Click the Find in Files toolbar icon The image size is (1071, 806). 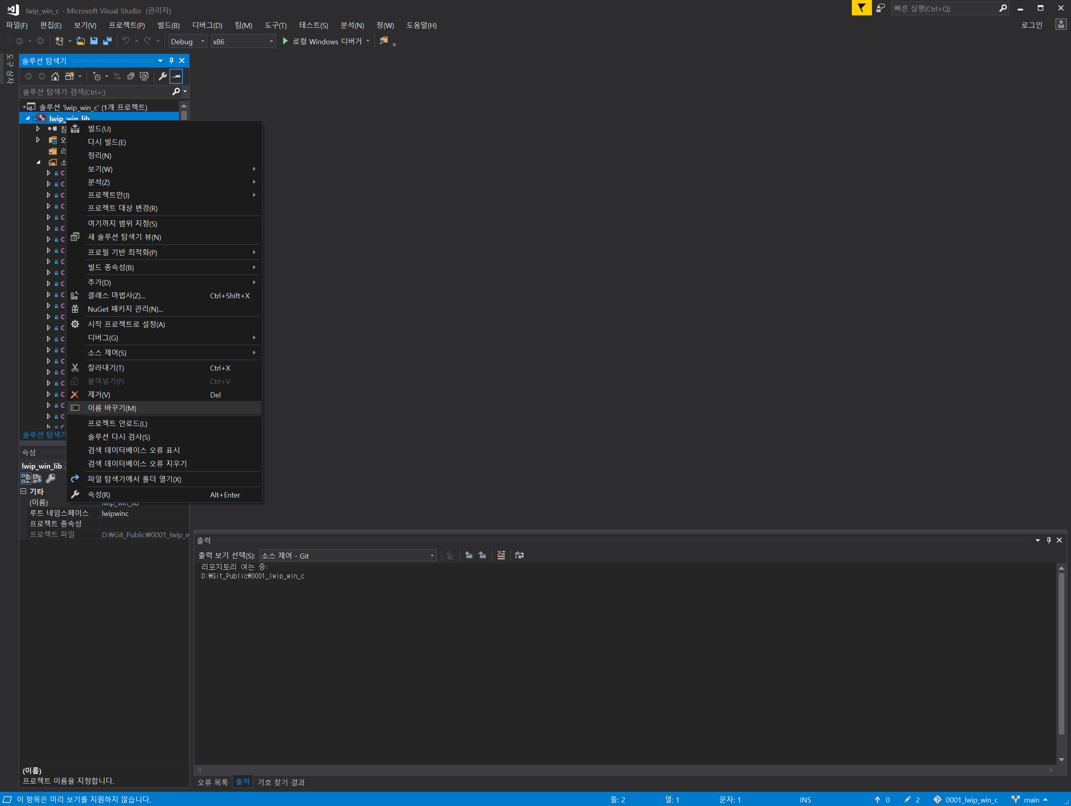pyautogui.click(x=383, y=41)
